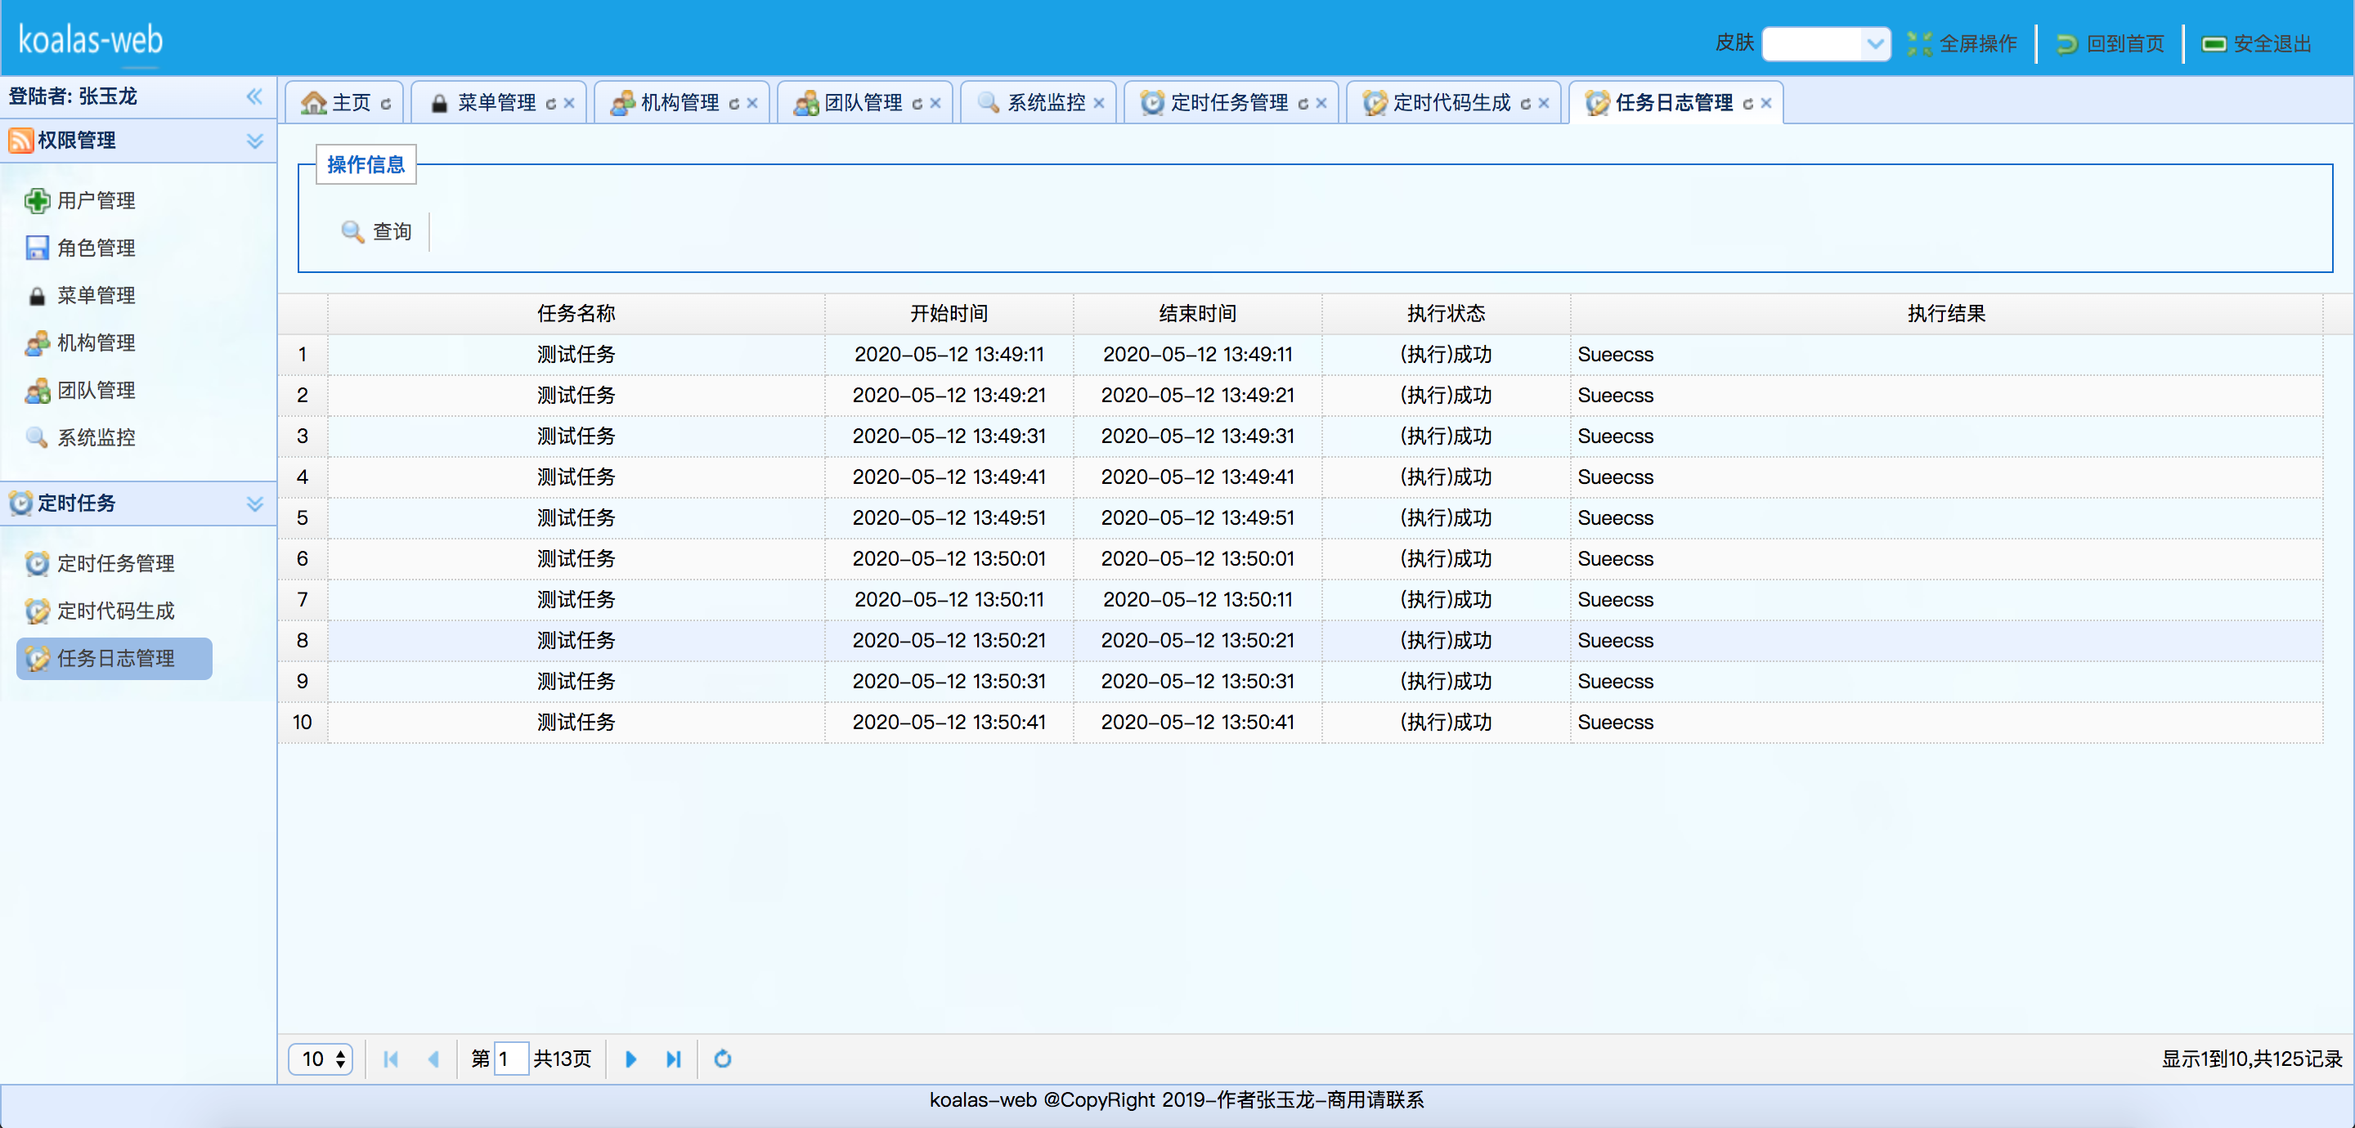Close the 系统监控 tab

tap(1099, 103)
